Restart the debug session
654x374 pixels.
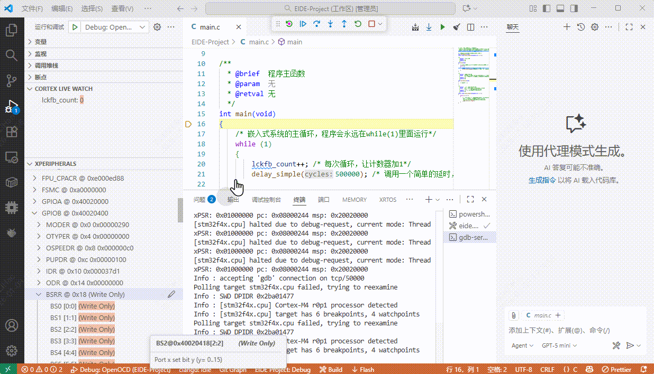358,24
